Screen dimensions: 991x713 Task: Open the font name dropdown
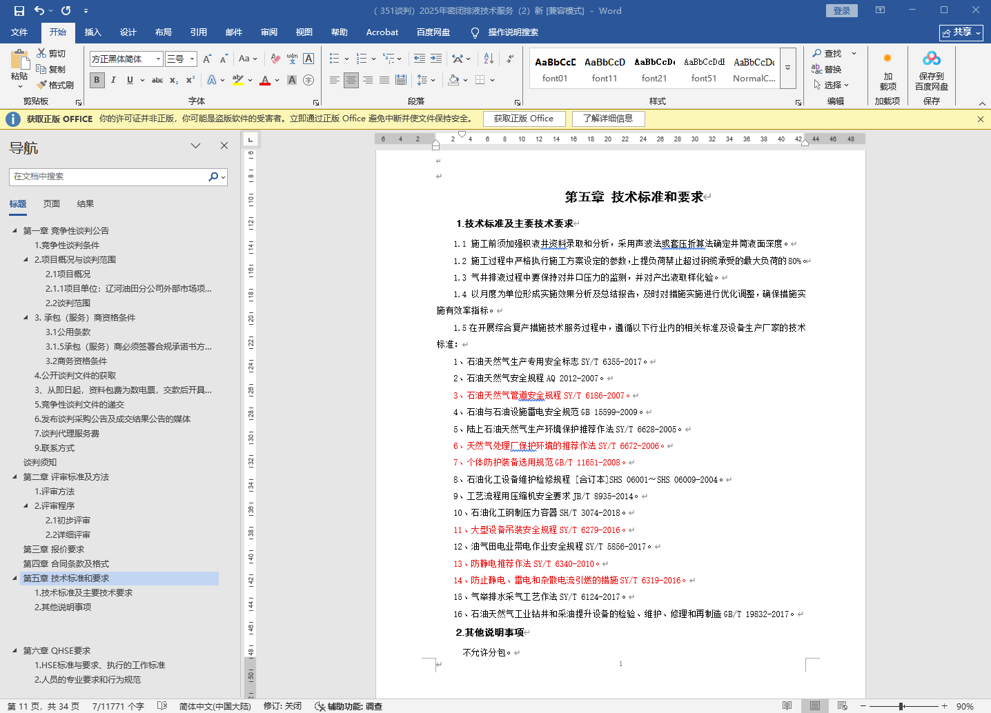click(x=158, y=59)
